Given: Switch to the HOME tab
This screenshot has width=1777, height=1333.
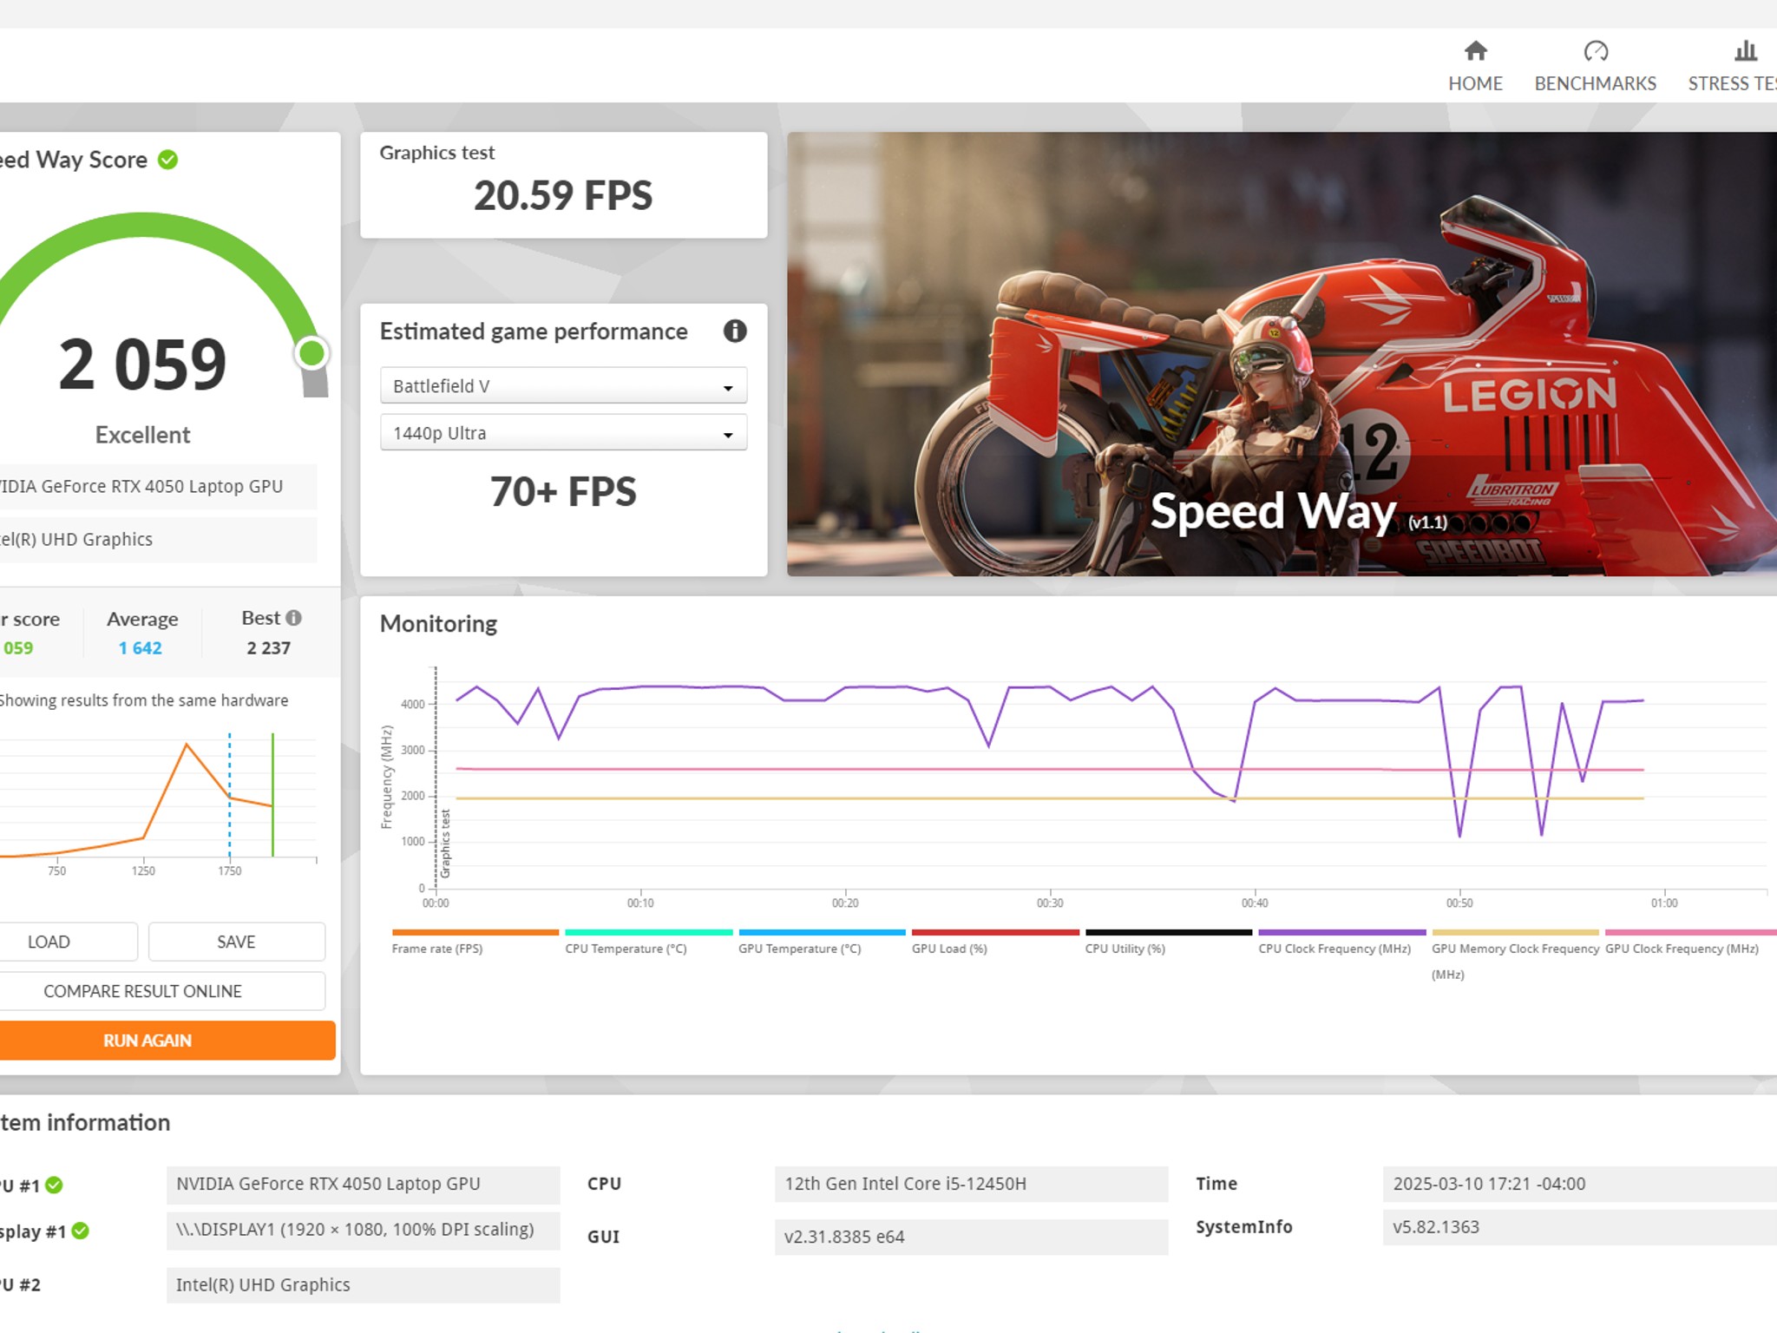Looking at the screenshot, I should (1475, 83).
